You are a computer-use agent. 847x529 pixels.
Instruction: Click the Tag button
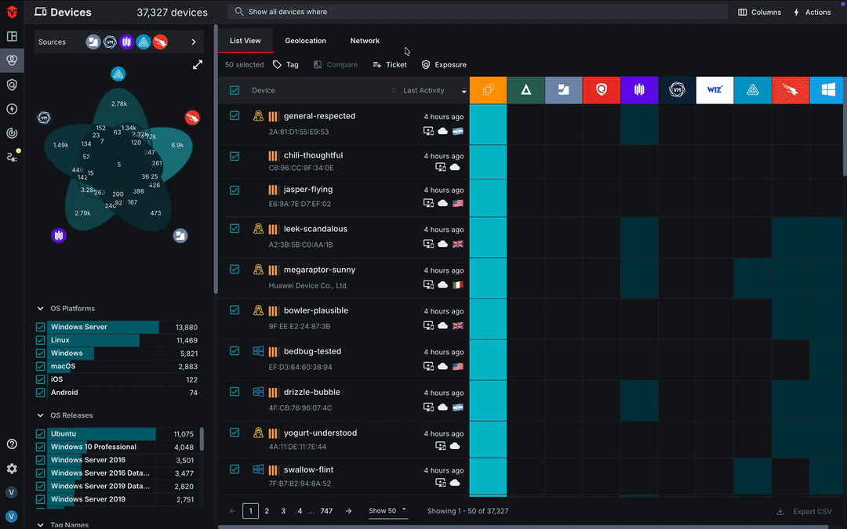285,65
